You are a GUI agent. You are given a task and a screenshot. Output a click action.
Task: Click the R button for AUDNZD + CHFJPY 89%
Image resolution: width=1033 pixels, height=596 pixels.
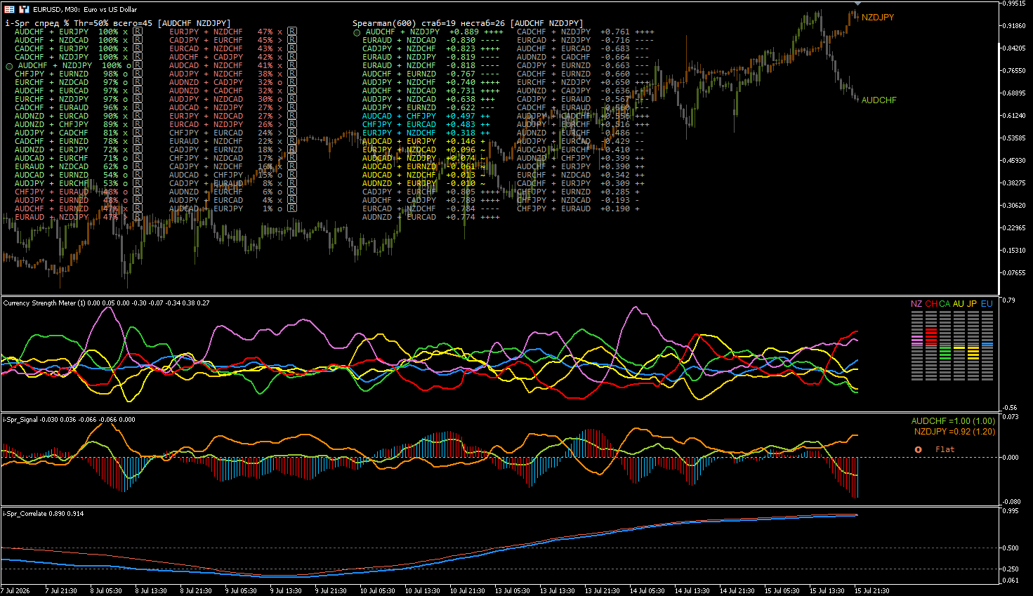pyautogui.click(x=138, y=124)
